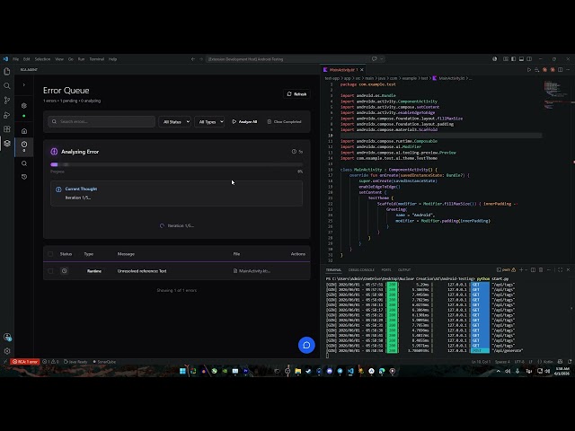Click the Search errors input field
This screenshot has width=575, height=431.
[102, 122]
